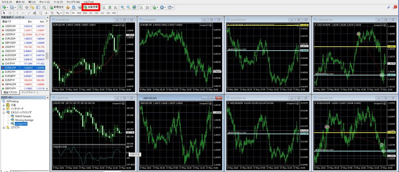399x172 pixels.
Task: Switch to the H1 timeframe
Action: (91, 13)
